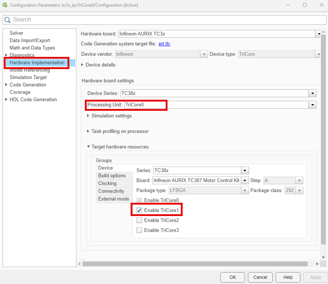Expand the HDL Code Generation node
Image resolution: width=328 pixels, height=284 pixels.
[x=6, y=99]
